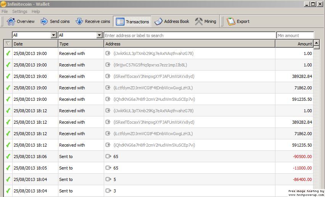Click the sent icon on the -86400.00 row
Screen dimensions: 325x197
tap(108, 179)
